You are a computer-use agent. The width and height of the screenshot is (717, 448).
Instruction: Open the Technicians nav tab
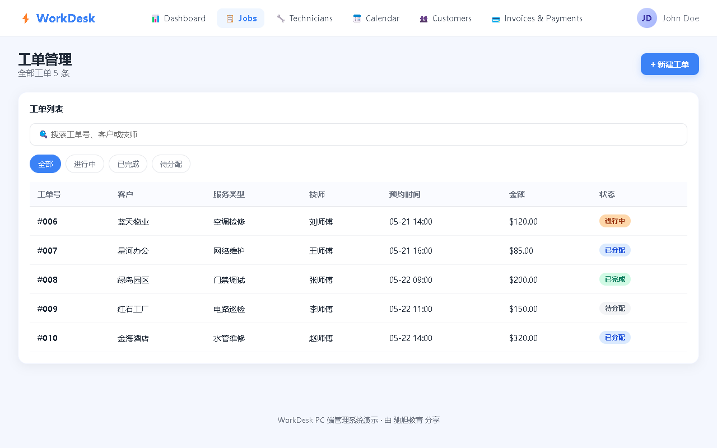pos(305,18)
